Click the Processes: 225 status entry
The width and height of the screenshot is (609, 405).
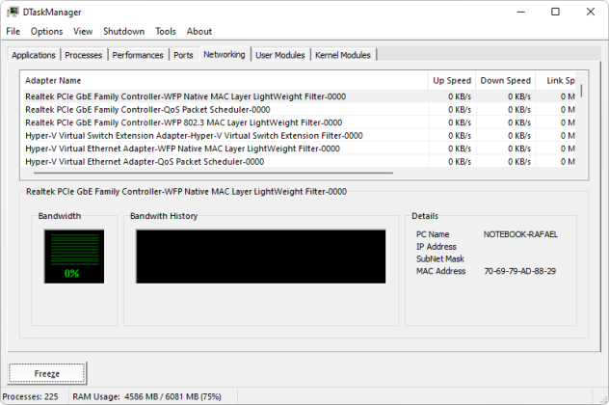(x=30, y=397)
